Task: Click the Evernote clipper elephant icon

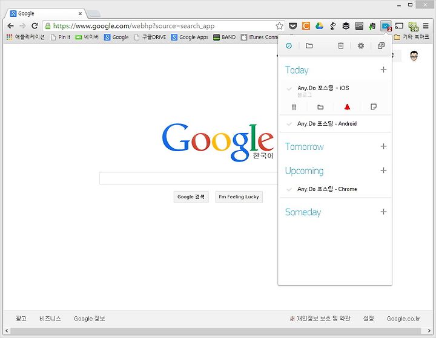Action: coord(372,26)
